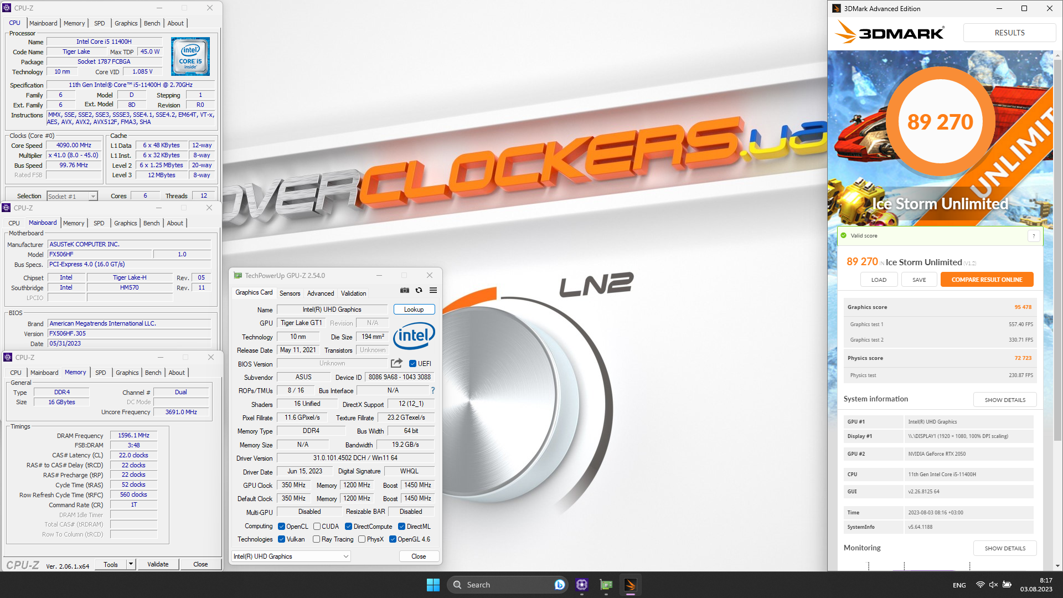Open Bench tab in top CPU-Z window
The width and height of the screenshot is (1063, 598).
[152, 23]
